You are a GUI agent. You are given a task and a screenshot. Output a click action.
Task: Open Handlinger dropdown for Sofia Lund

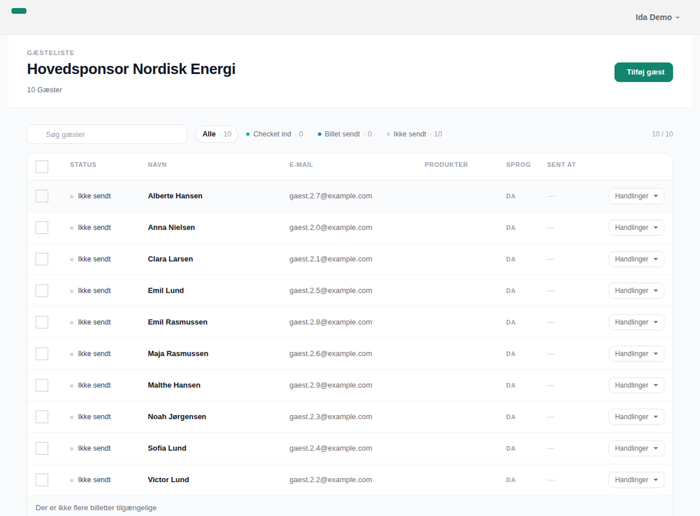click(x=636, y=448)
